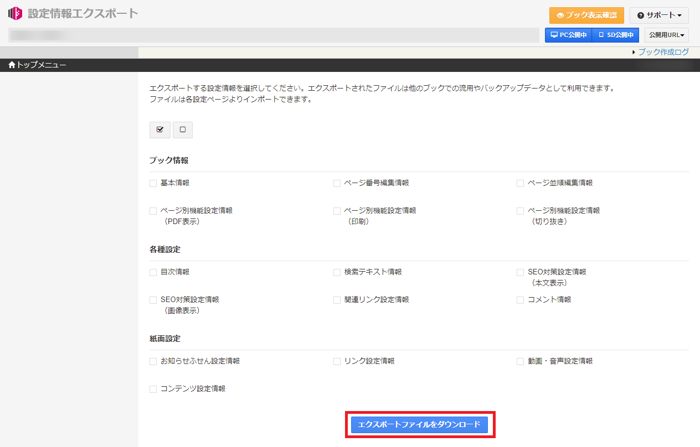This screenshot has height=447, width=700.
Task: Click the app logo next to 設定情報エクスポート
Action: click(x=15, y=13)
